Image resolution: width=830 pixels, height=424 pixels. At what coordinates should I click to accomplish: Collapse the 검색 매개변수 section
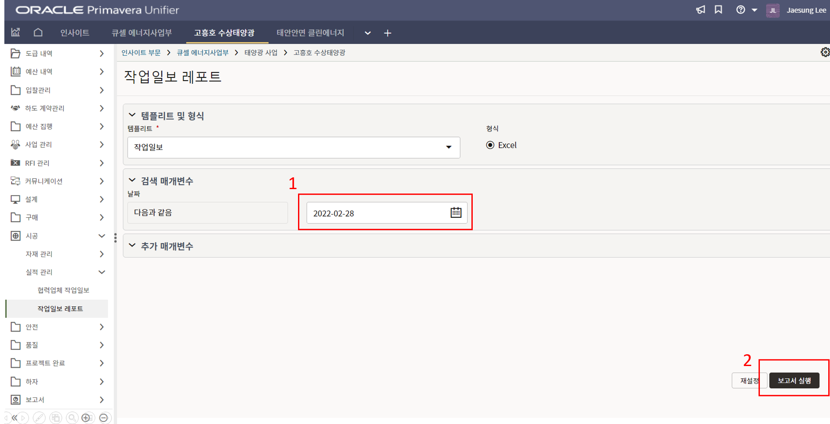132,180
